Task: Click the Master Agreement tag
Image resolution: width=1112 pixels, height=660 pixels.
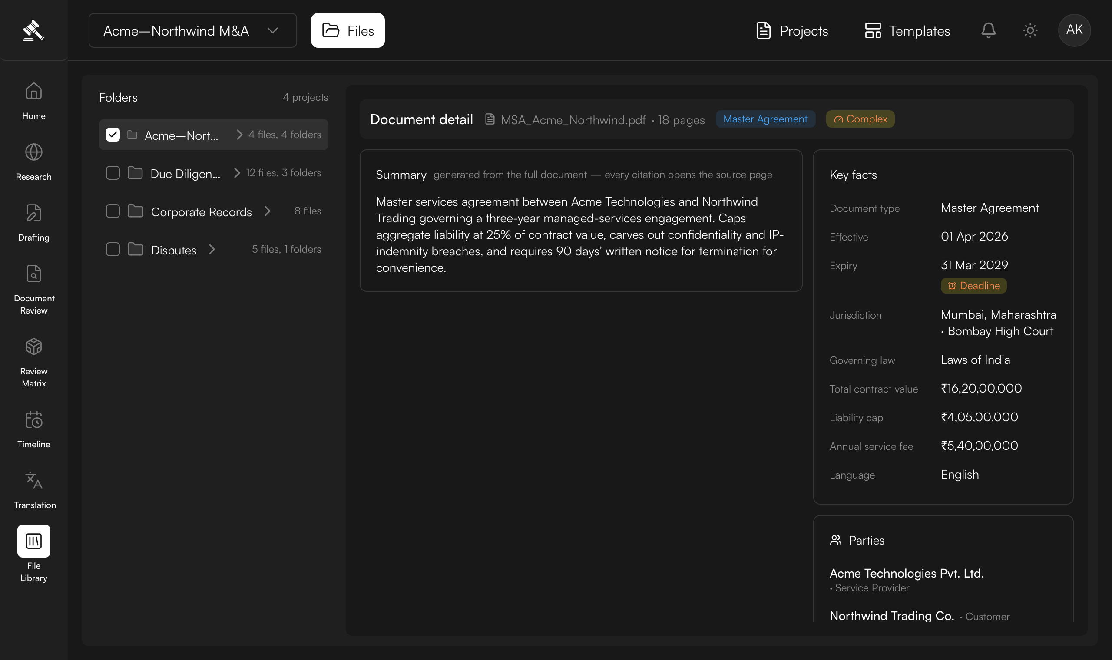Action: (x=765, y=119)
